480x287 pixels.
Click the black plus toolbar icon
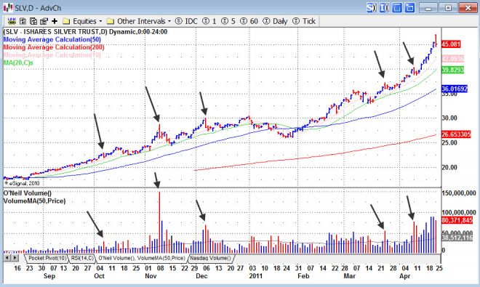click(55, 21)
